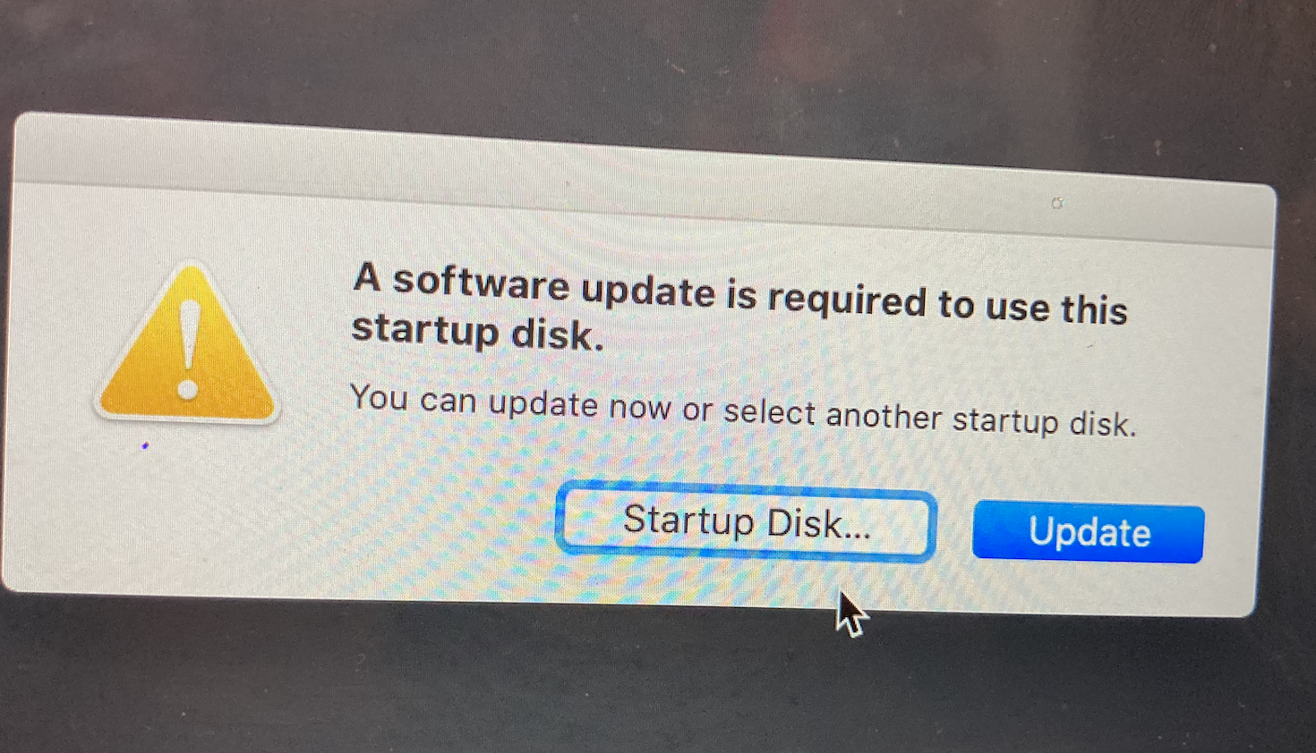Click the small circular mark in the title bar
Screen dimensions: 1316x753
[1057, 204]
